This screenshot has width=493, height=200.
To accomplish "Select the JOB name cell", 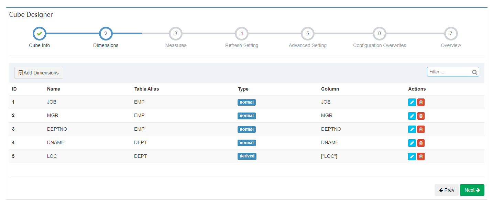I will coord(52,102).
